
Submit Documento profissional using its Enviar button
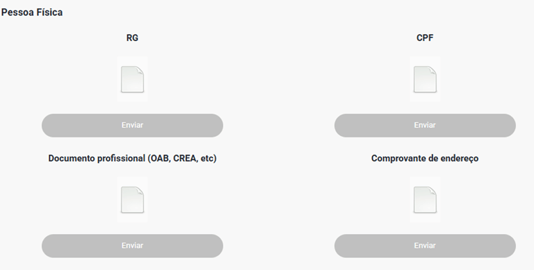pos(133,246)
